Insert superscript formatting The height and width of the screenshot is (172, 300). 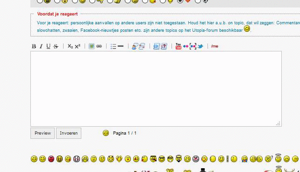[78, 46]
